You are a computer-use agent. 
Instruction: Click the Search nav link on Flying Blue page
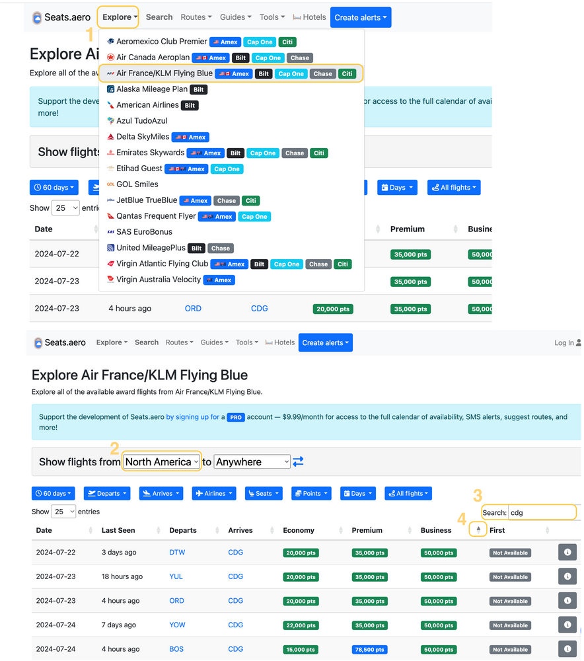147,342
